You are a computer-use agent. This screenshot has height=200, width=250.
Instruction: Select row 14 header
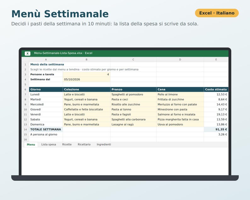(26, 129)
